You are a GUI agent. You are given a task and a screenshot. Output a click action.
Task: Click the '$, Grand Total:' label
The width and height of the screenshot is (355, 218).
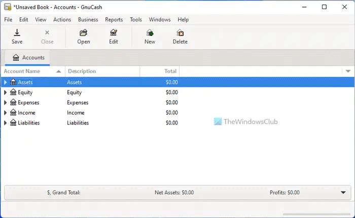(x=63, y=193)
